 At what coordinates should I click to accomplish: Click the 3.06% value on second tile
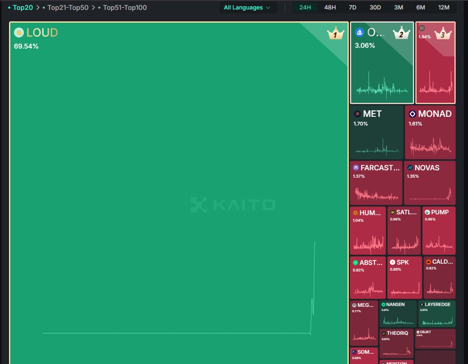tap(365, 45)
